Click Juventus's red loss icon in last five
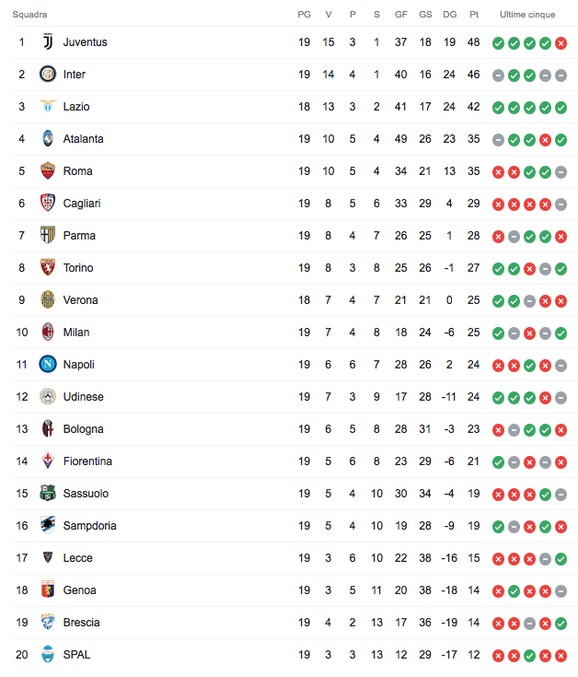 click(x=561, y=42)
